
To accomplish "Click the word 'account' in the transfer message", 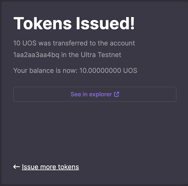I will click(123, 43).
